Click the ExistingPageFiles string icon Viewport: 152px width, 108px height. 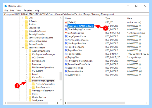66,33
